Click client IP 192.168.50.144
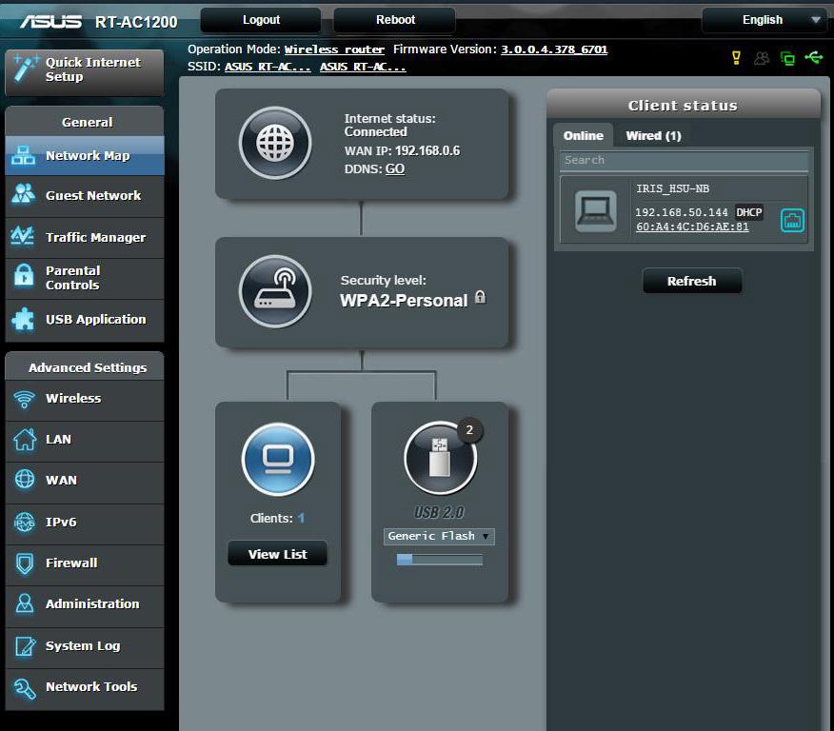 click(681, 212)
